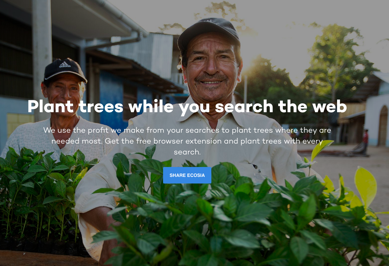Click the white concrete pillar on left
The height and width of the screenshot is (266, 389).
pos(42,57)
